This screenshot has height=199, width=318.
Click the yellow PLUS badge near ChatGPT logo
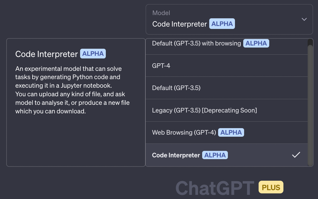click(271, 187)
